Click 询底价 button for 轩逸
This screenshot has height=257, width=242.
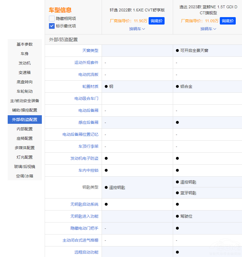coord(156,21)
